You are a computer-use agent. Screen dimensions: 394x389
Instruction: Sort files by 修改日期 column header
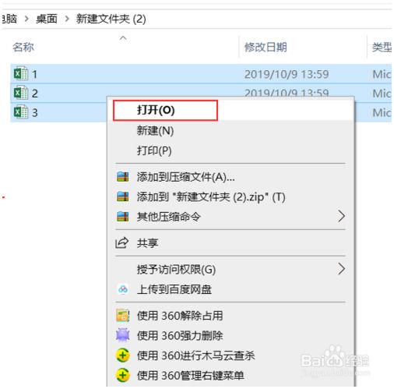[x=266, y=47]
